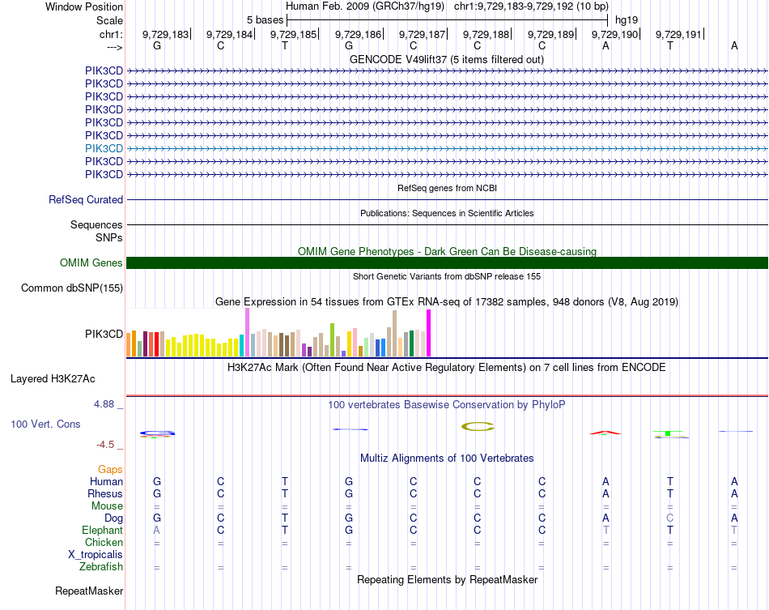Select the Mouse alignment row label
Viewport: 769px width, 610px height.
coord(107,506)
